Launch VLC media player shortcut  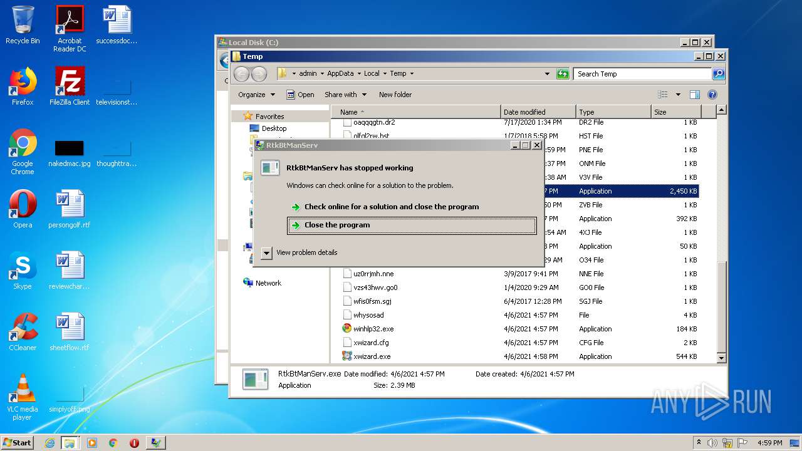(23, 397)
